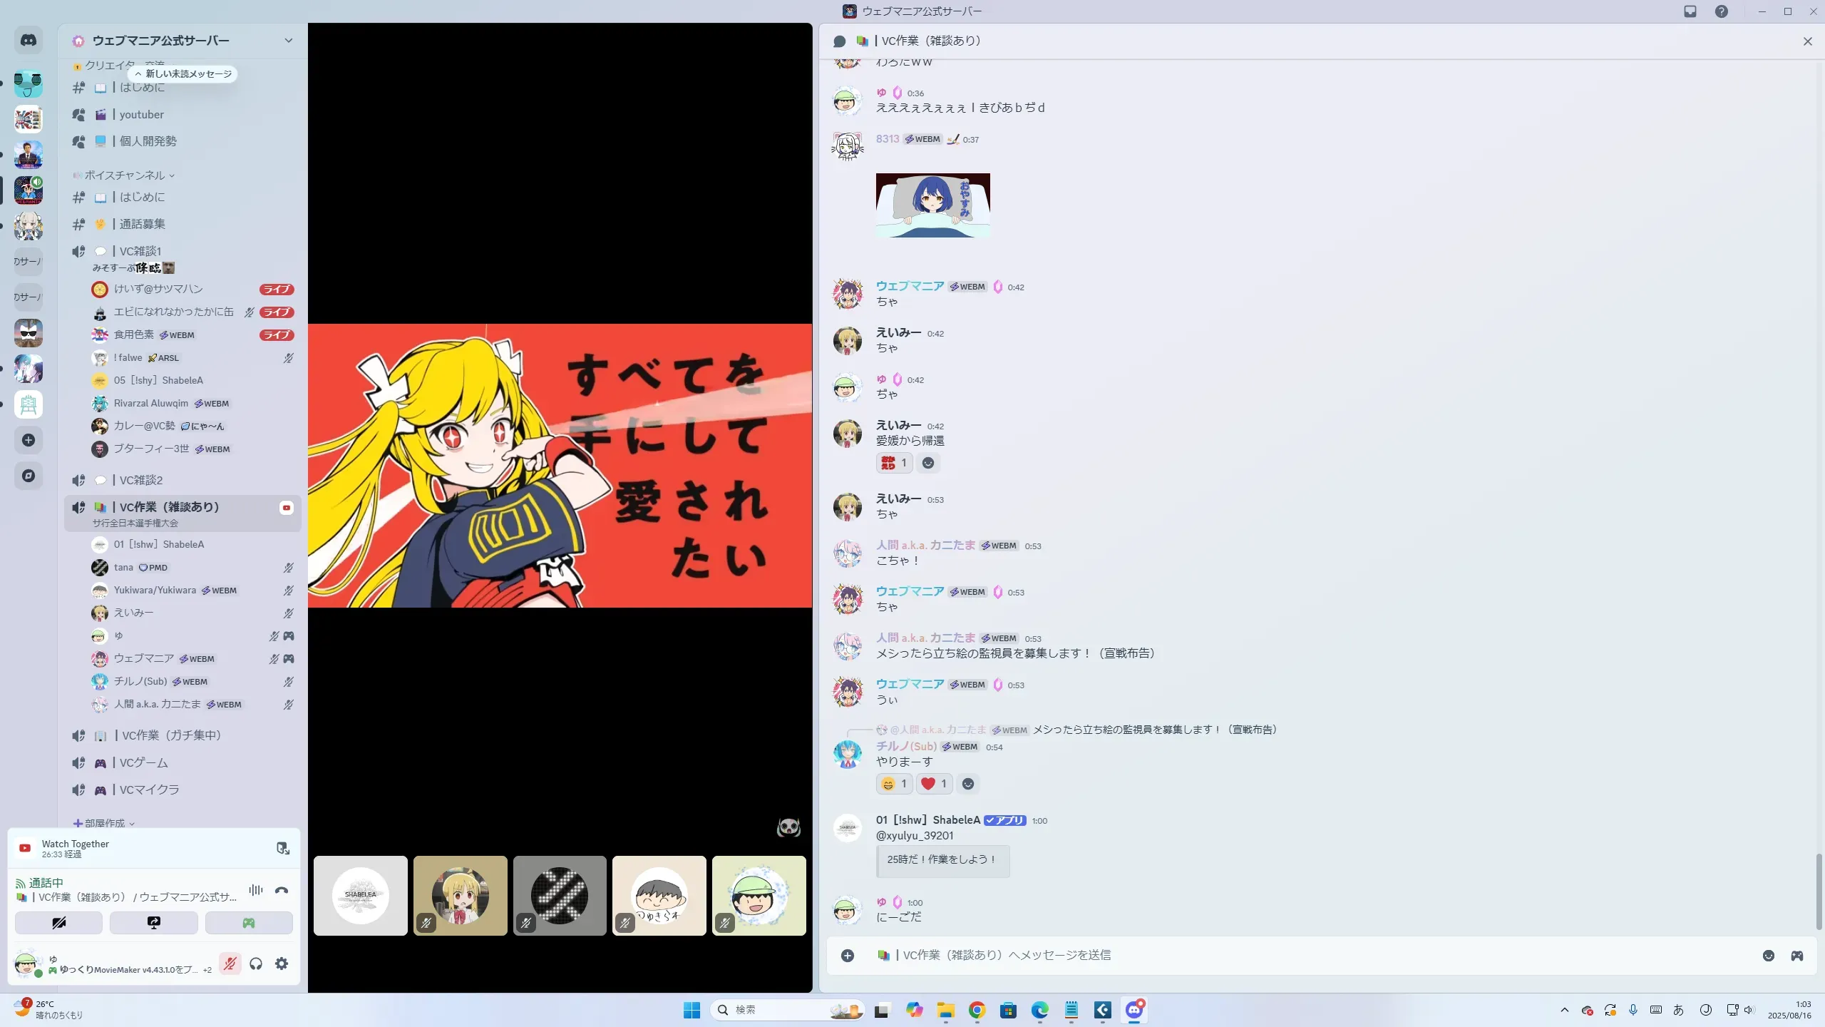This screenshot has height=1027, width=1825.
Task: Open the discover servers compass icon
Action: tap(29, 476)
